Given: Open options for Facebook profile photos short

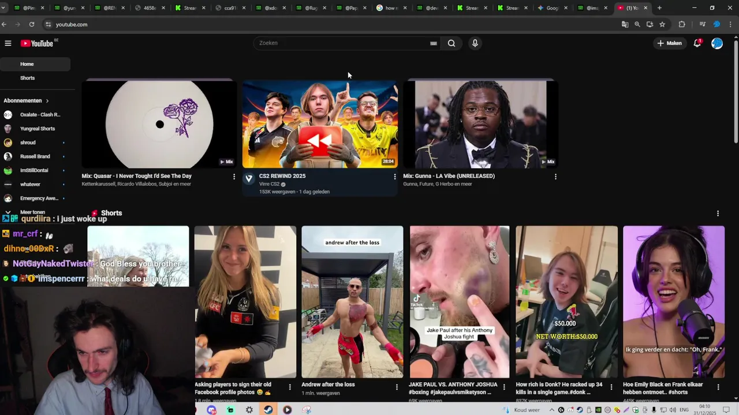Looking at the screenshot, I should pos(290,387).
